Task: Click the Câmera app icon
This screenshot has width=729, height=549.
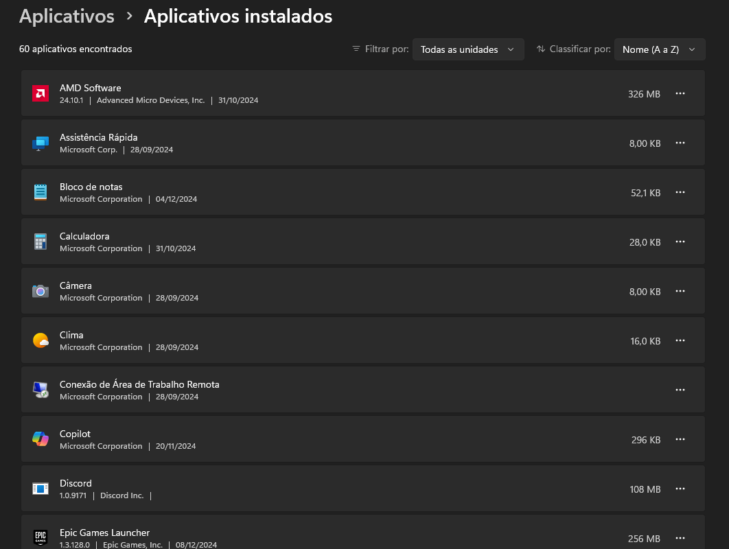Action: [40, 292]
